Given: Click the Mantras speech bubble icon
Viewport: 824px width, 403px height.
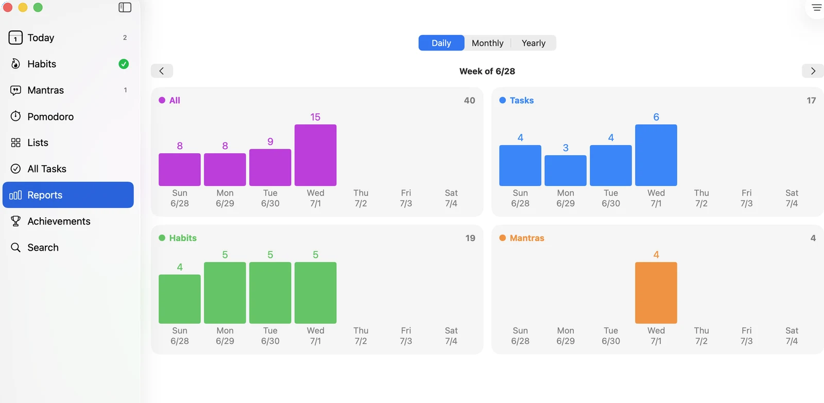Looking at the screenshot, I should [x=15, y=90].
